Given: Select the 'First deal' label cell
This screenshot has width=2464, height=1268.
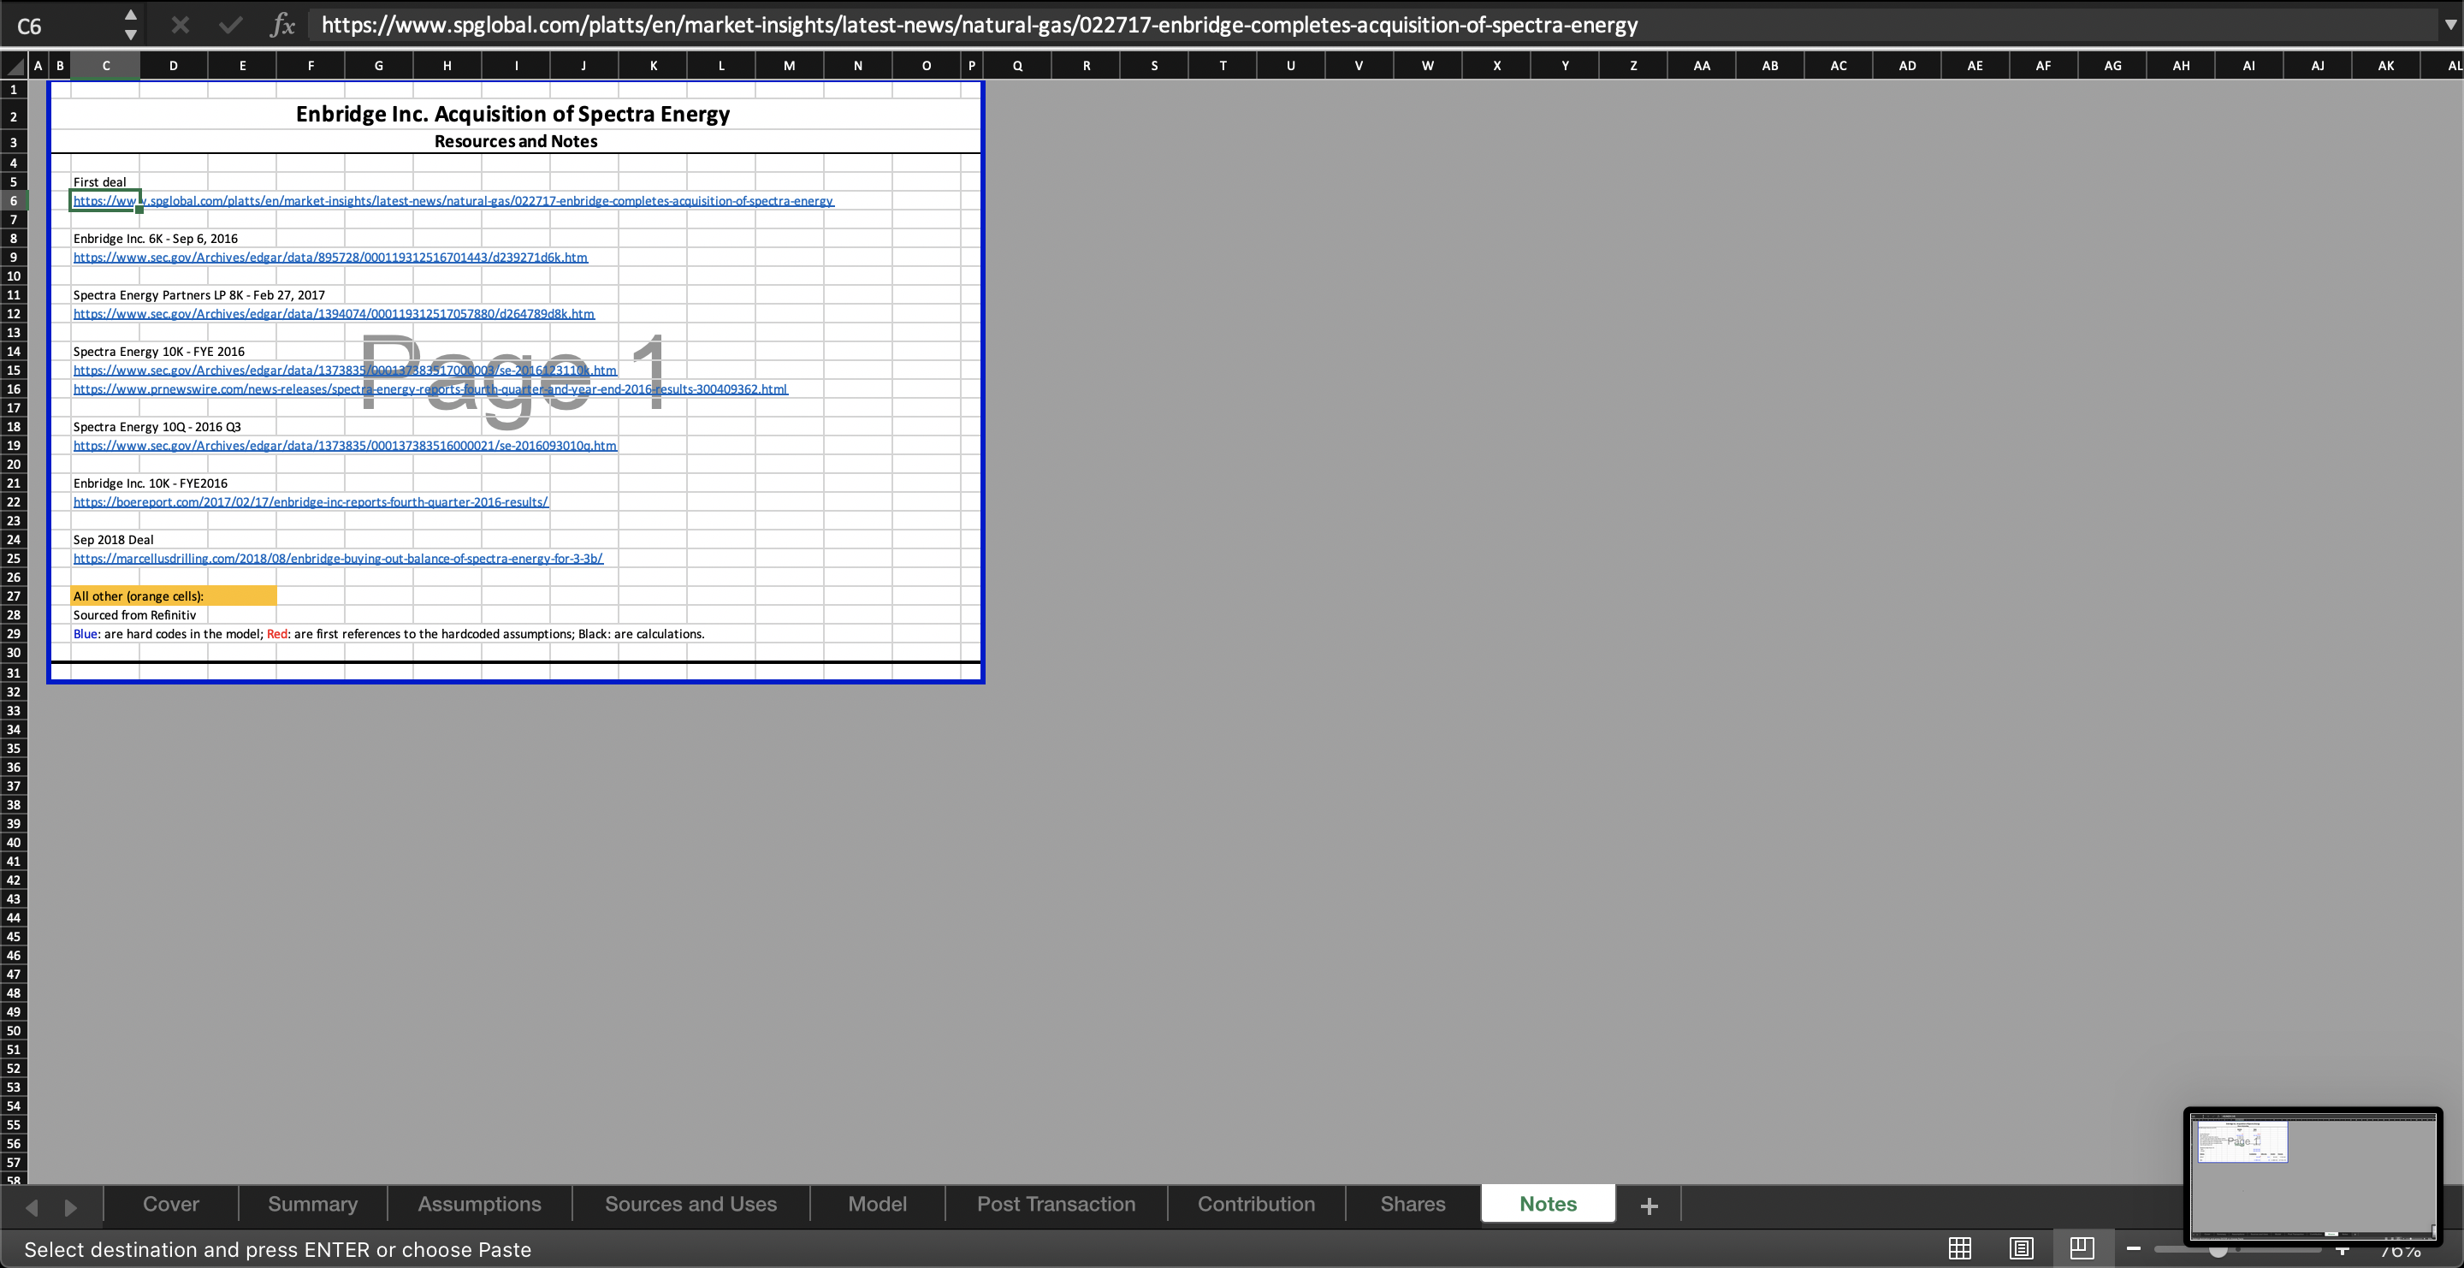Looking at the screenshot, I should (x=99, y=181).
